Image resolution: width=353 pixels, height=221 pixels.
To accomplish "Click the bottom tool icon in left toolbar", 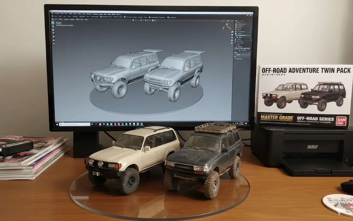I will tap(54, 44).
